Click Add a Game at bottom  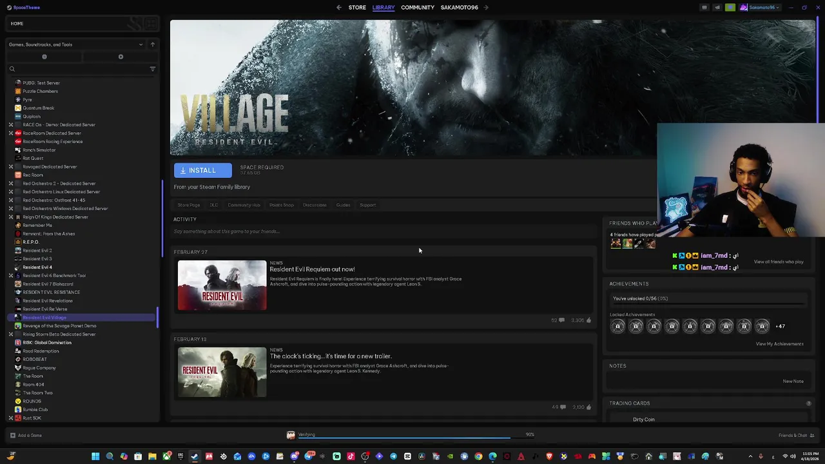coord(26,436)
